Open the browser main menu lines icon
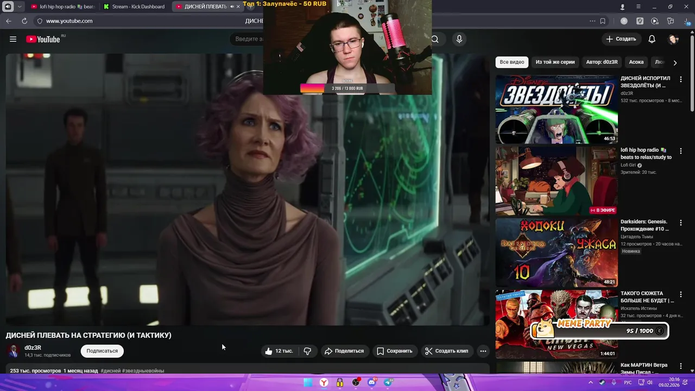The image size is (695, 391). (x=639, y=7)
